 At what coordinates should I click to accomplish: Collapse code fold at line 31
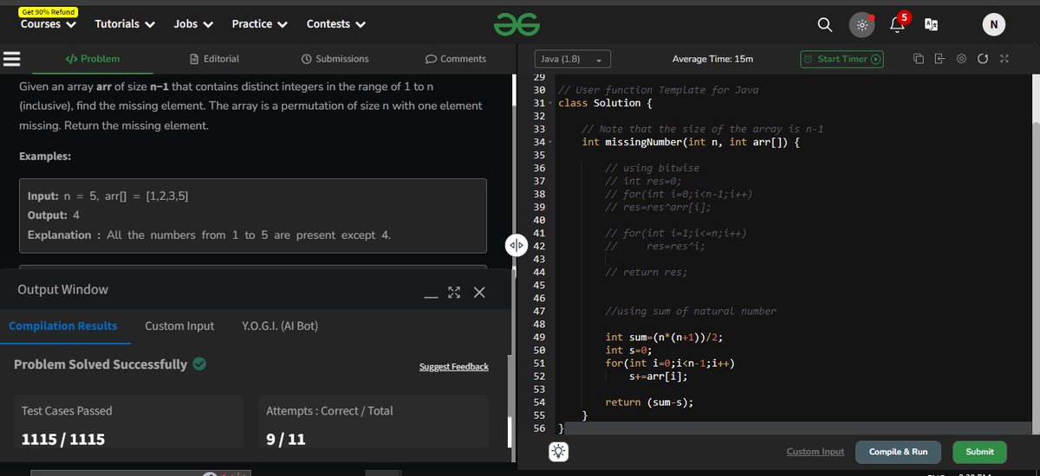click(x=551, y=104)
